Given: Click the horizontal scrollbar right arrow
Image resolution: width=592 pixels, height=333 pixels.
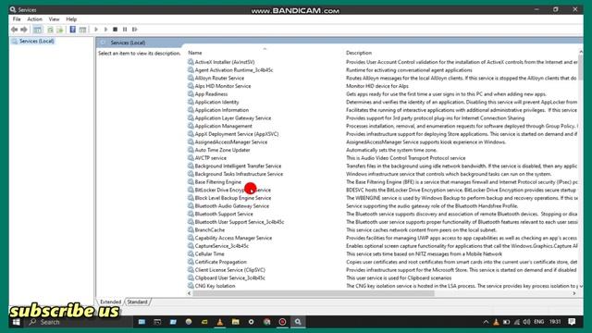Looking at the screenshot, I should point(574,293).
